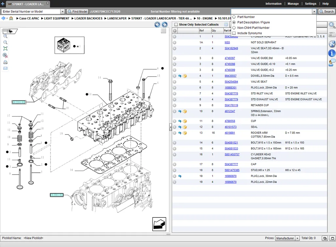Select Part Description / Figure radio option
Image resolution: width=336 pixels, height=247 pixels.
point(234,22)
